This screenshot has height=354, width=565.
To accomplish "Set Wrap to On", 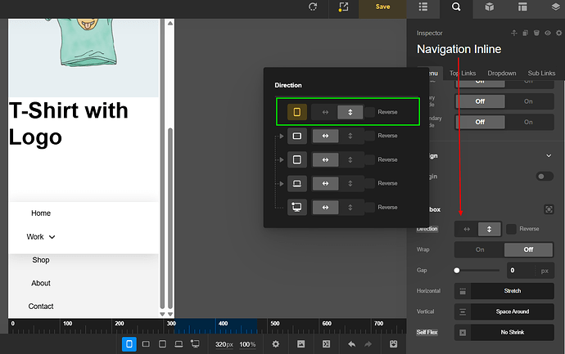I will pyautogui.click(x=479, y=249).
